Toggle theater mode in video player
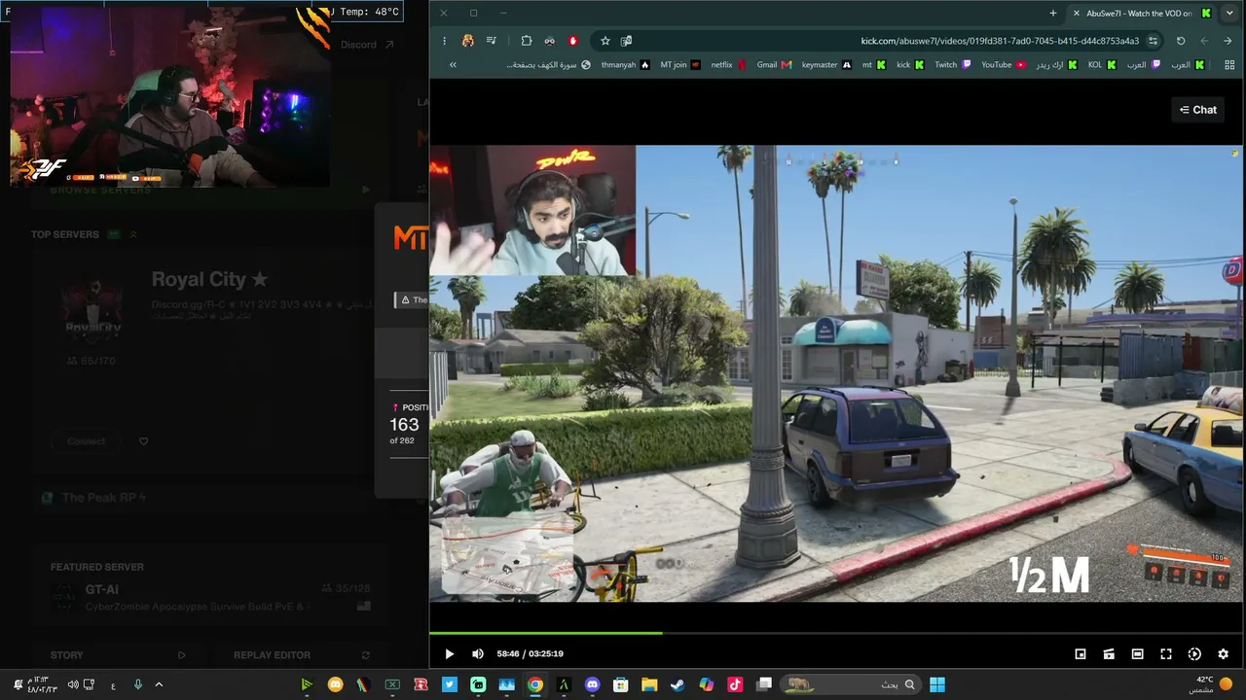 1137,654
